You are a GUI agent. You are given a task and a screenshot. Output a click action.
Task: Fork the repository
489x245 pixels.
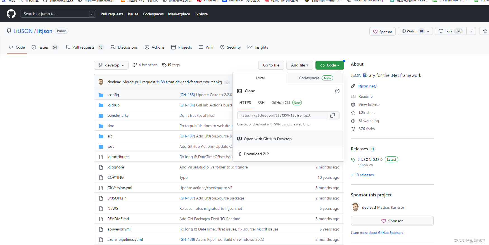451,31
